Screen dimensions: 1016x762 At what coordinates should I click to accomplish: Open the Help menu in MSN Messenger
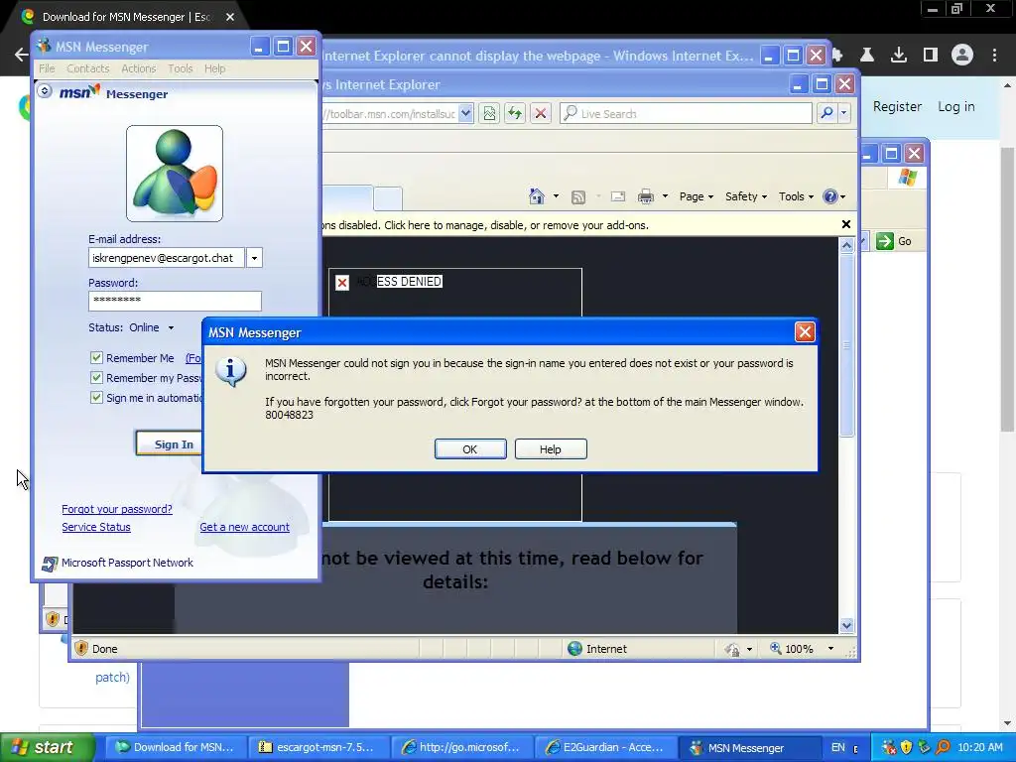tap(214, 68)
